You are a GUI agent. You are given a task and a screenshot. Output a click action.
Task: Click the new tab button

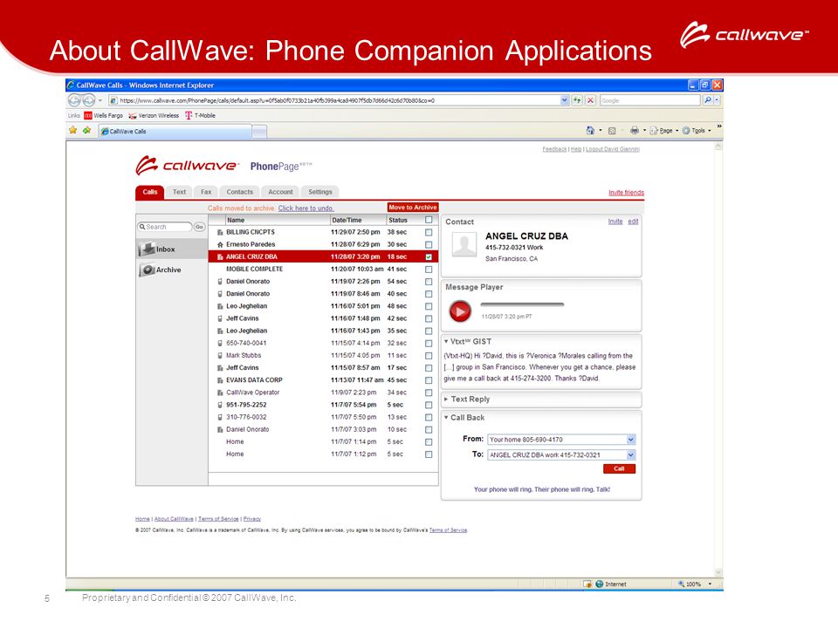click(x=259, y=132)
